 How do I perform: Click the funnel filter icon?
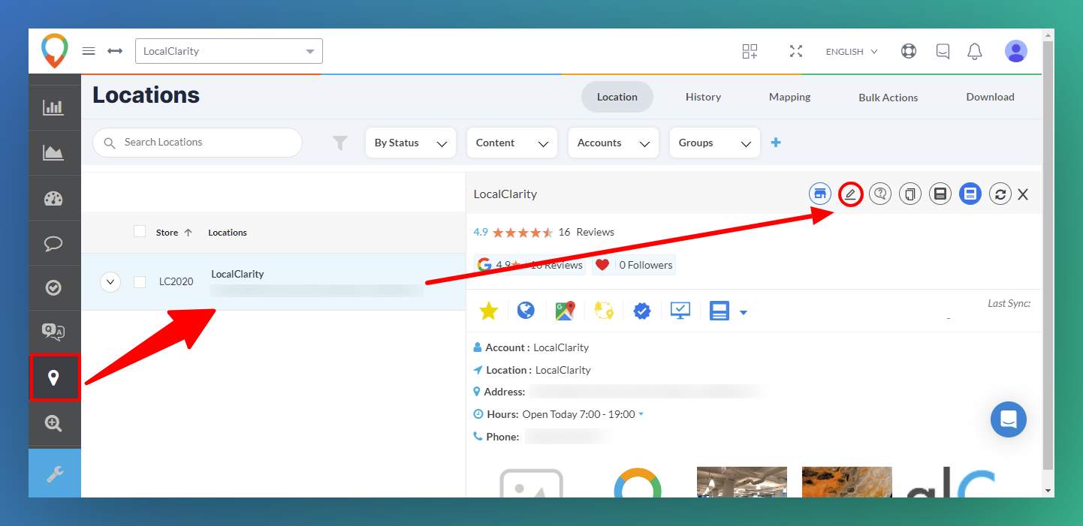coord(340,143)
